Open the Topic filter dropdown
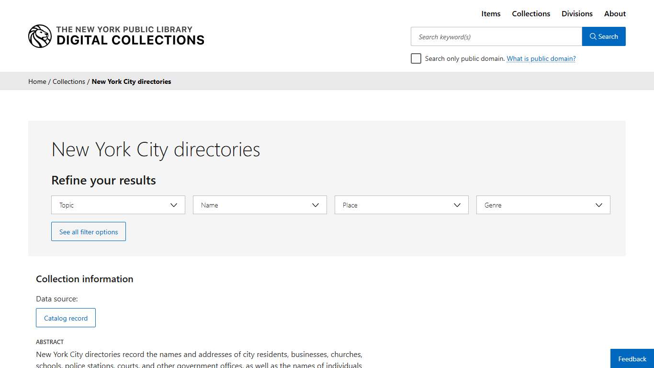The image size is (654, 368). coord(118,205)
